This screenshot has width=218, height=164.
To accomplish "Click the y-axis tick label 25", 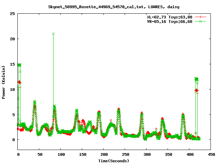I will pos(12,14).
